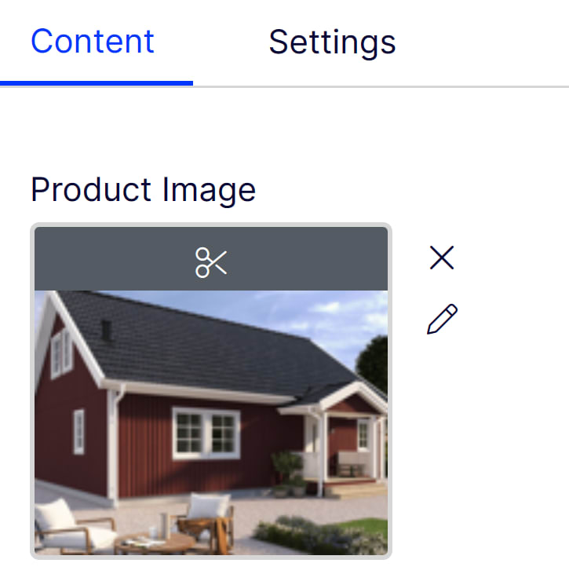Crop the product image with scissors tool

pyautogui.click(x=211, y=262)
